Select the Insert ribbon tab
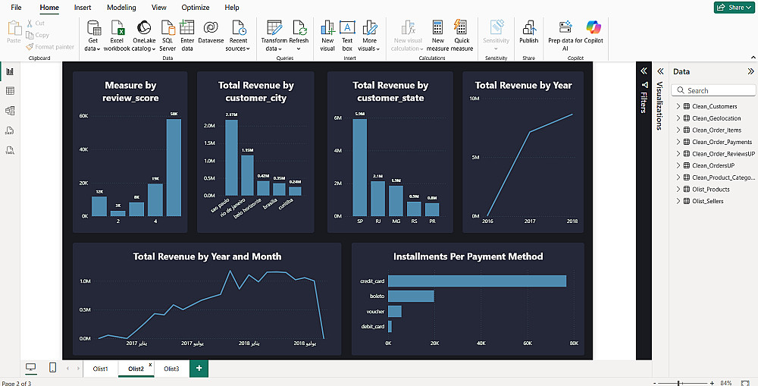 pyautogui.click(x=83, y=8)
